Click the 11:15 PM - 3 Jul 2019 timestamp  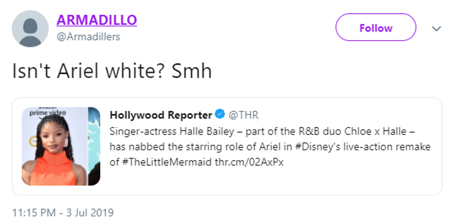click(x=63, y=212)
